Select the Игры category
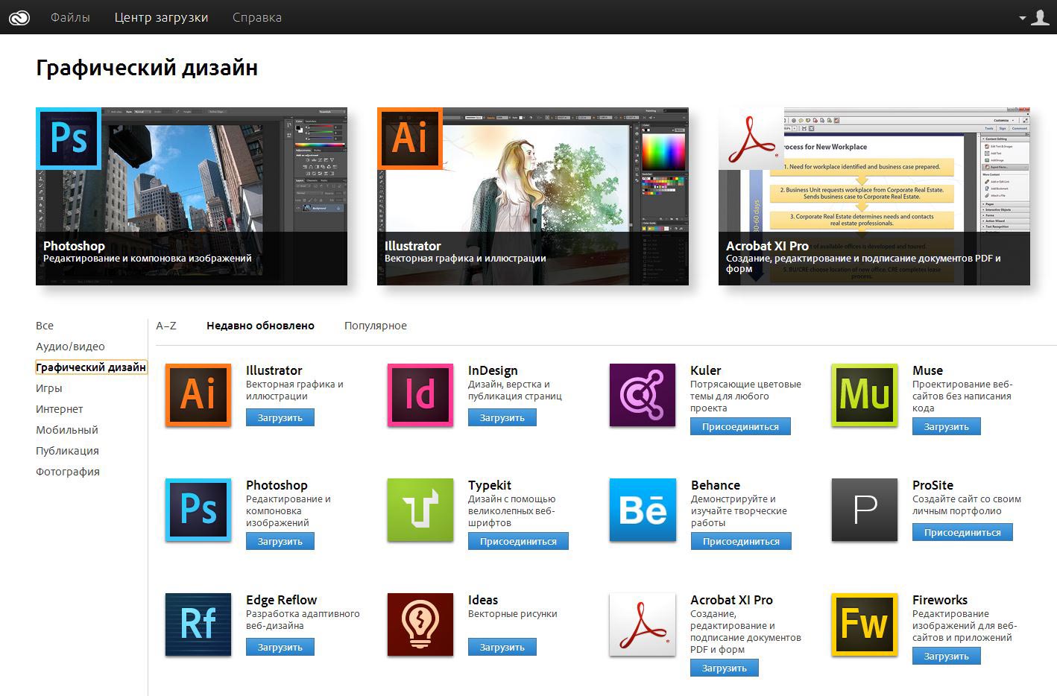 (x=49, y=388)
